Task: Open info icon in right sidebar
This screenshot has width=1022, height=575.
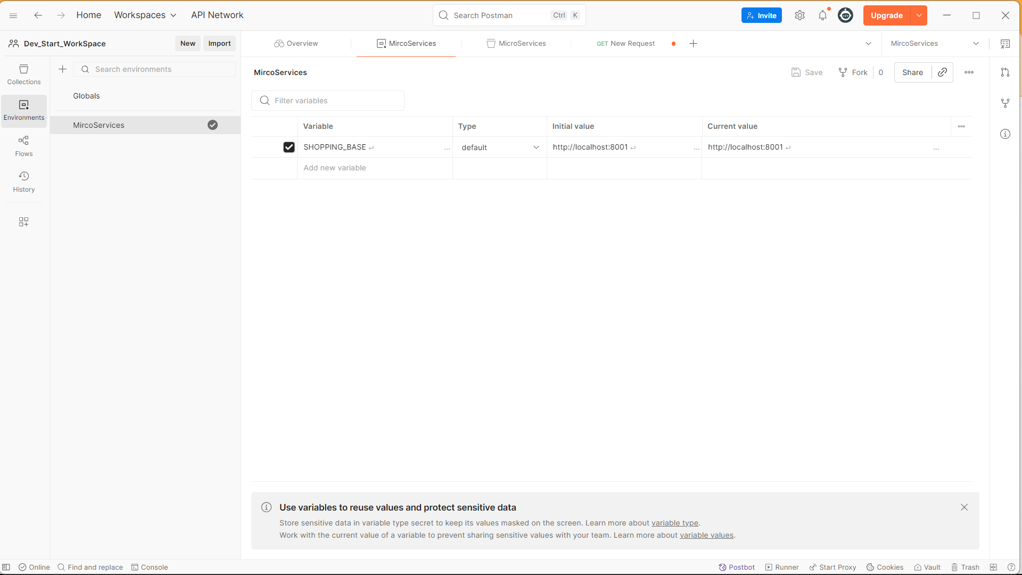Action: coord(1005,134)
